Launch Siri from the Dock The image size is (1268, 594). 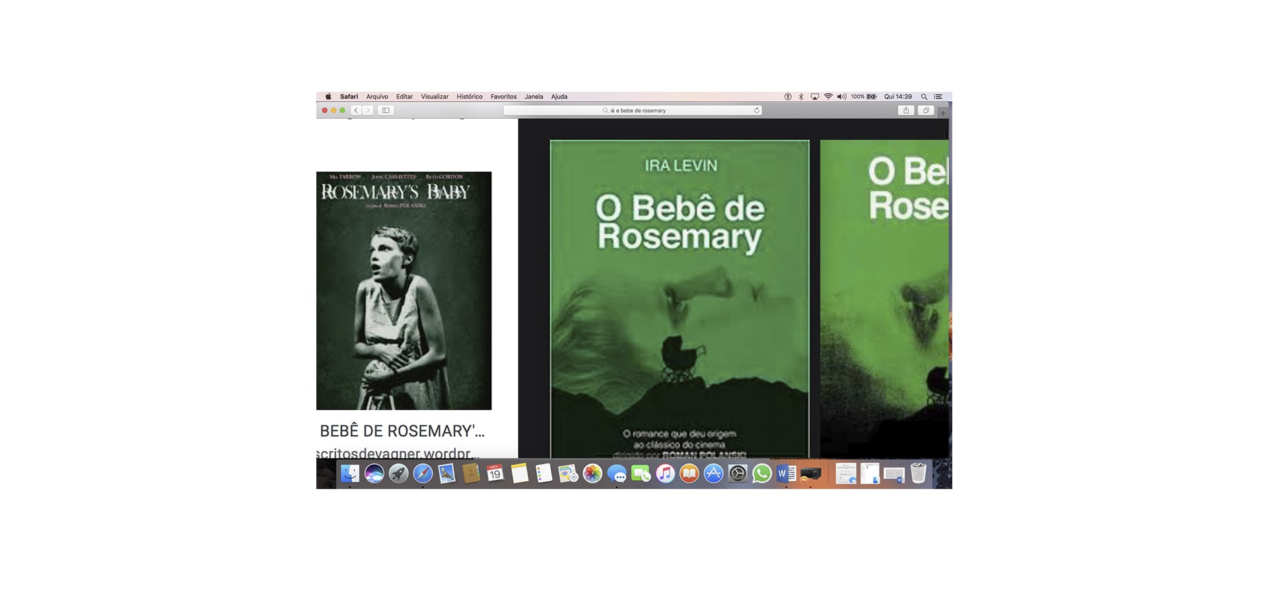(374, 473)
